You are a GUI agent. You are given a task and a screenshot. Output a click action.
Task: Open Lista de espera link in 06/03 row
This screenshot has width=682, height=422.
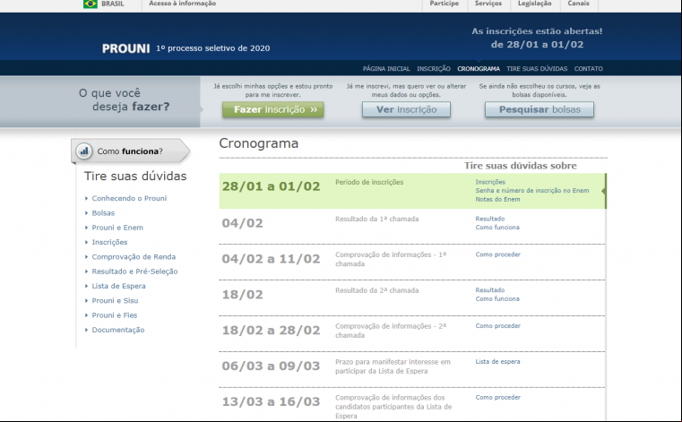(x=497, y=362)
